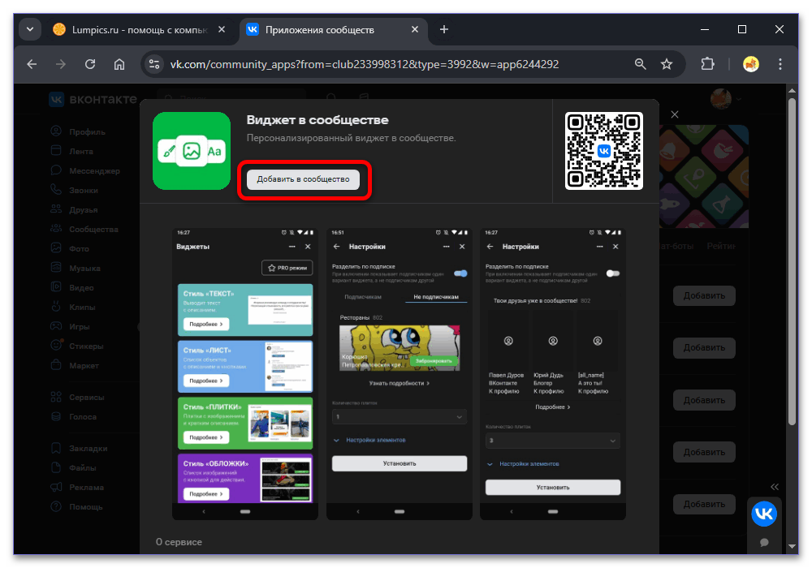The width and height of the screenshot is (812, 568).
Task: Click the URL address field
Action: [x=364, y=64]
